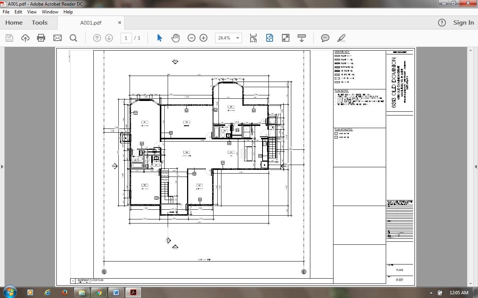This screenshot has width=478, height=298.
Task: Open the View menu
Action: click(32, 12)
